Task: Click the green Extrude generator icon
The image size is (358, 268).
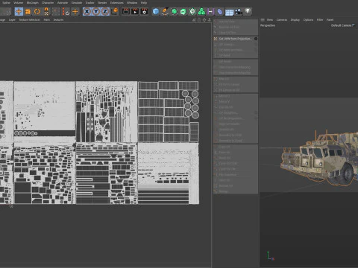Action: [x=183, y=12]
